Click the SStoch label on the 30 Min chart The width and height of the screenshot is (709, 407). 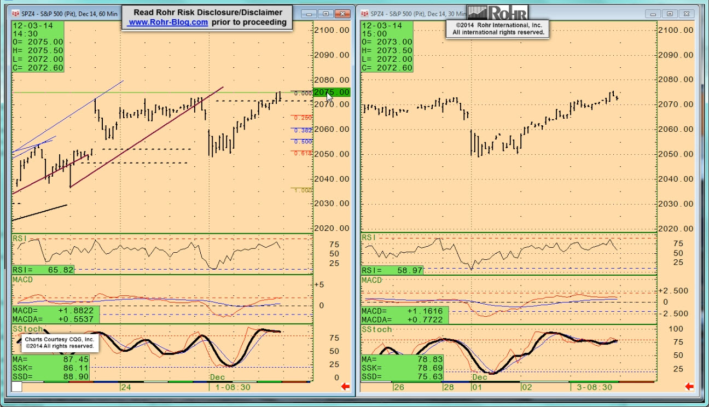click(x=376, y=329)
